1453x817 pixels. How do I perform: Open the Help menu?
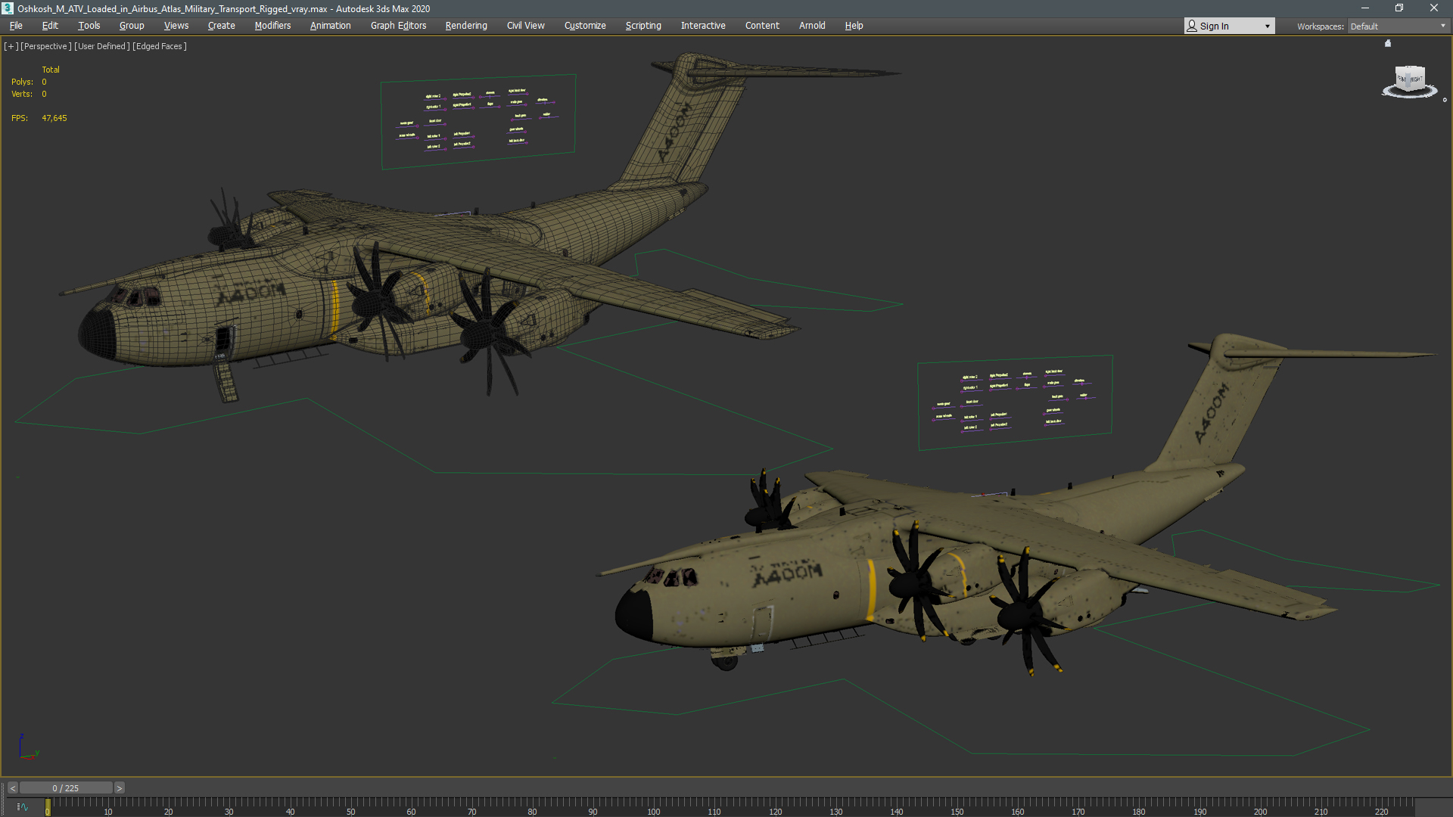pos(854,26)
